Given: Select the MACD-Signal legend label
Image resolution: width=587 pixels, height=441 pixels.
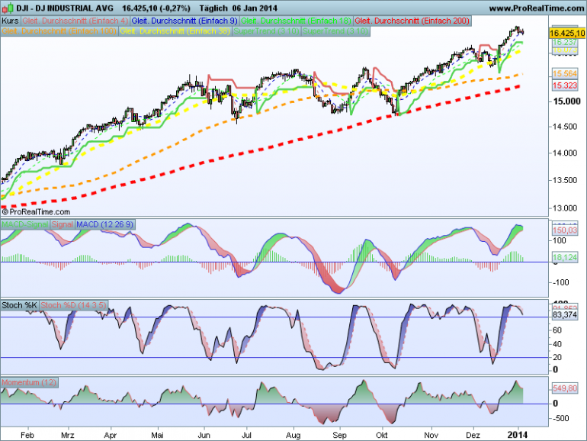Looking at the screenshot, I should [24, 224].
